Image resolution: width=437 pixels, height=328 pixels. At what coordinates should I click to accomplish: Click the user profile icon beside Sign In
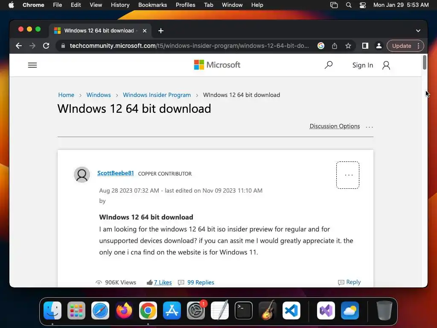(386, 65)
